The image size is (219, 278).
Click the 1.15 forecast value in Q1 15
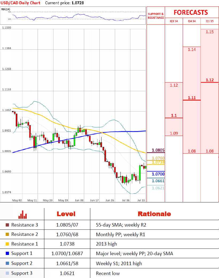pyautogui.click(x=210, y=32)
